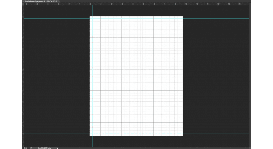Click the horizontal ruler at top
This screenshot has width=273, height=149.
click(x=136, y=4)
